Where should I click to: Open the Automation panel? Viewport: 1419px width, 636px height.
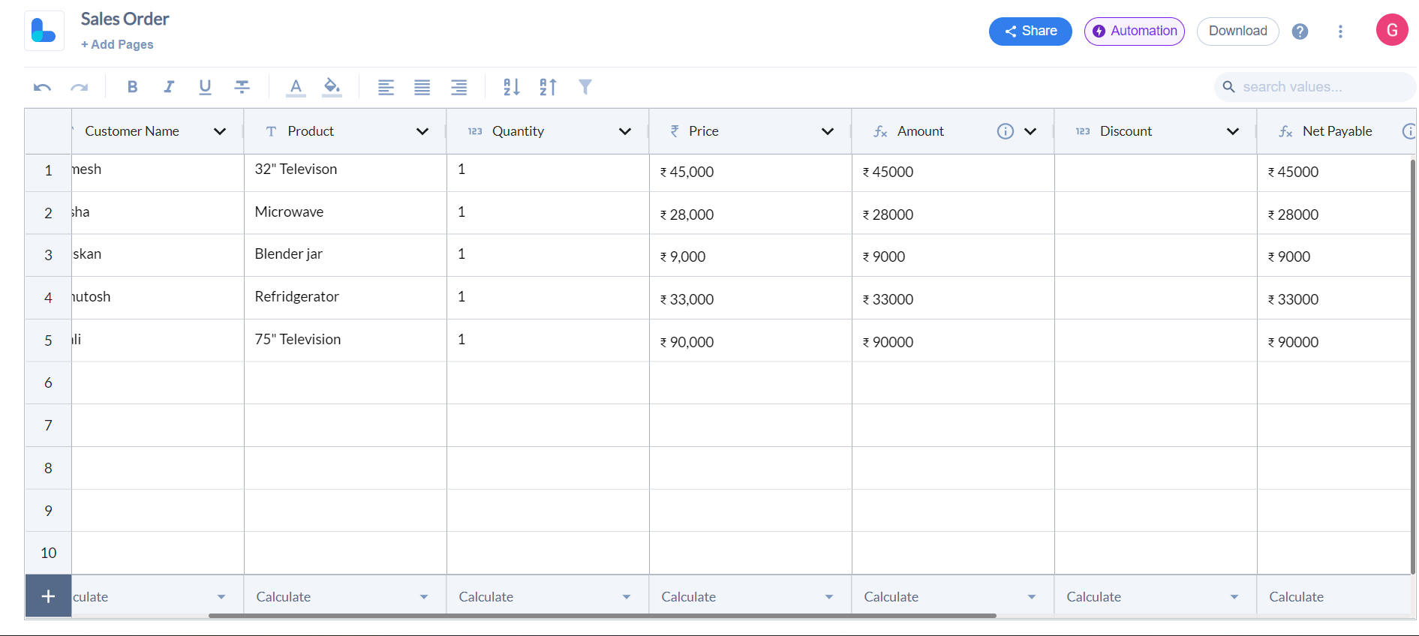coord(1135,31)
